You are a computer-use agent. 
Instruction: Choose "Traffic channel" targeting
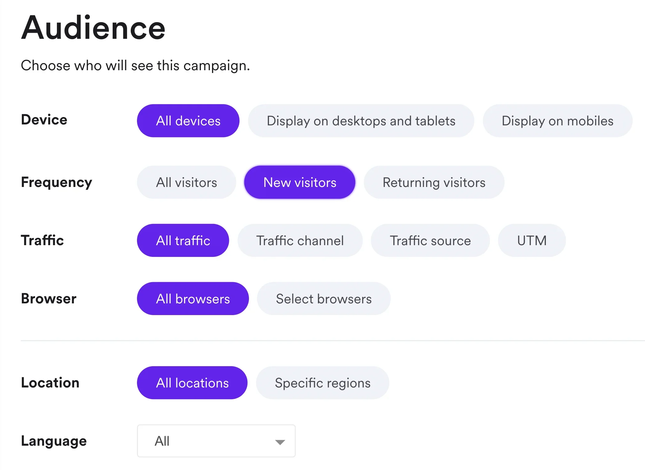[x=300, y=241]
